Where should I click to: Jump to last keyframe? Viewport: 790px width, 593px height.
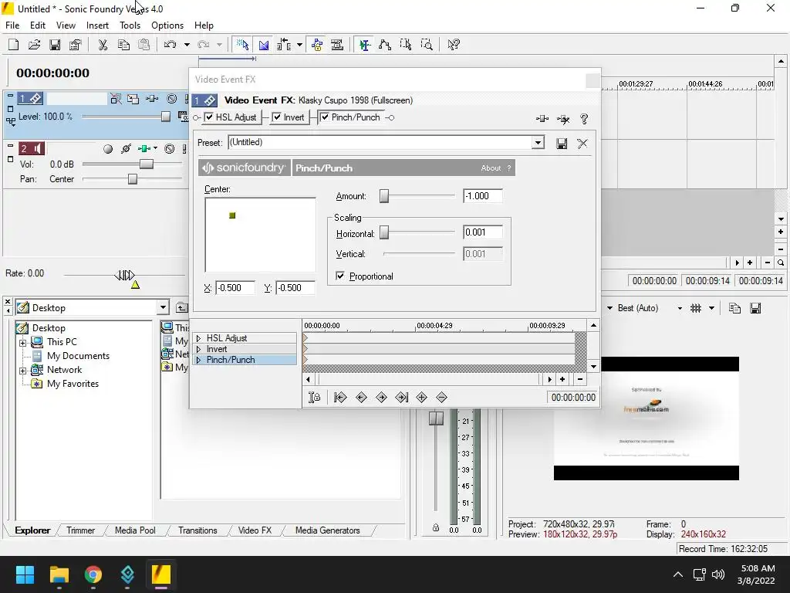(x=401, y=398)
